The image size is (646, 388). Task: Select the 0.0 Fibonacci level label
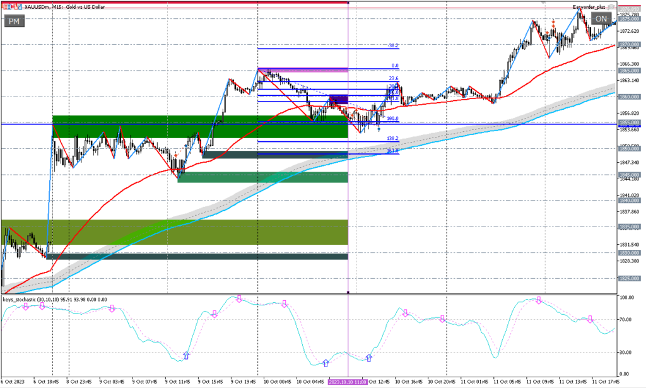[395, 66]
